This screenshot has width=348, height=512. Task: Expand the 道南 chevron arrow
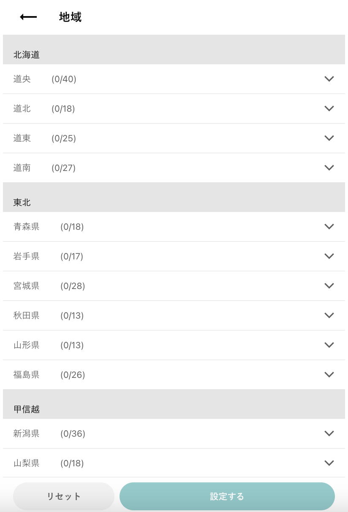click(x=329, y=168)
